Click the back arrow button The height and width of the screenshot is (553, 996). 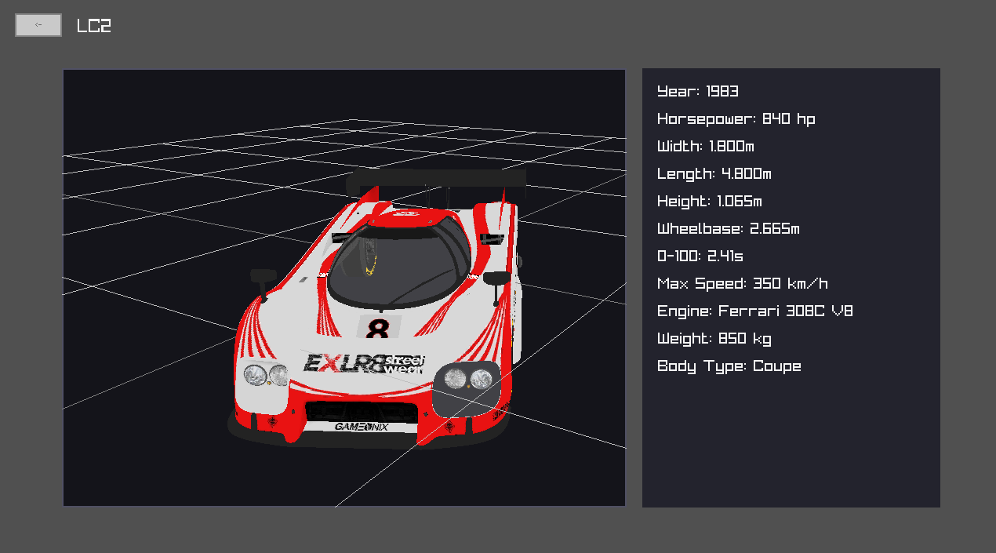(38, 25)
